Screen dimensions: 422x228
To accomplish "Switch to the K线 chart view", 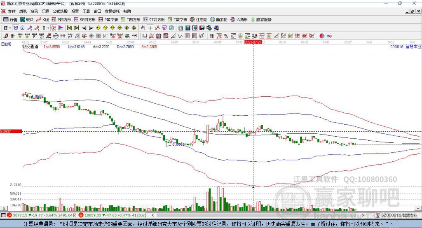I will click(x=42, y=20).
